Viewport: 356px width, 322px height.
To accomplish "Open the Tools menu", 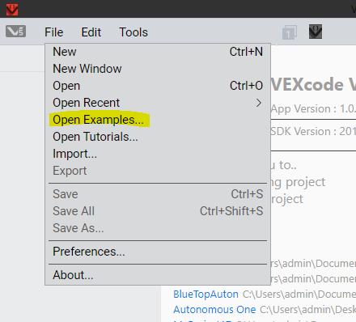I will click(x=133, y=32).
